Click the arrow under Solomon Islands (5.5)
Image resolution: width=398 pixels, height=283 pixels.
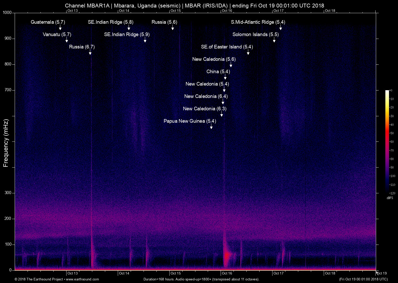(274, 40)
